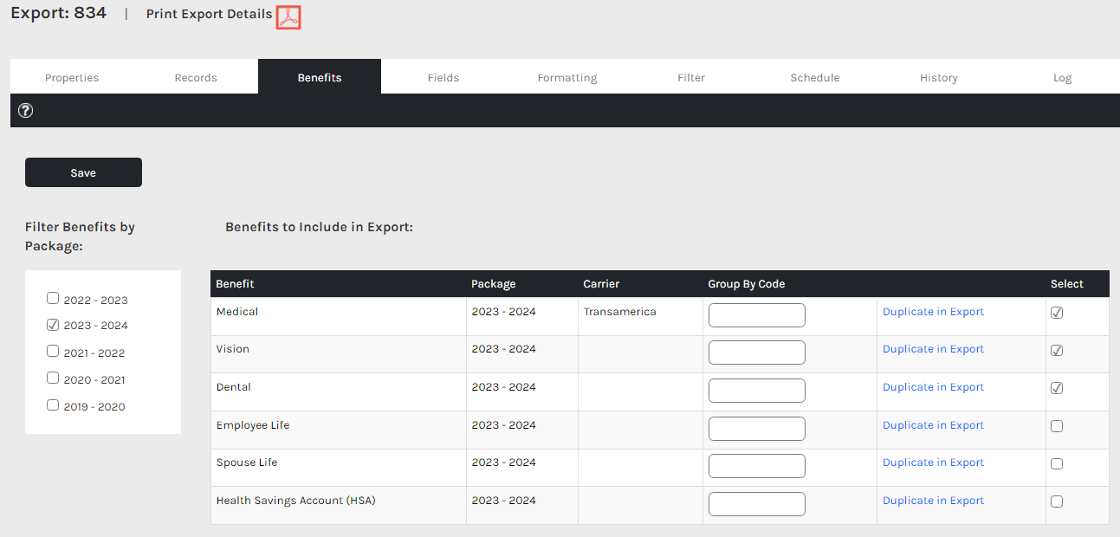Uncheck the 2023 - 2024 package filter

click(53, 325)
